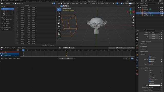Viewport: 164px width, 92px height.
Task: Toggle the Show In Renders checkbox
Action: point(149,61)
